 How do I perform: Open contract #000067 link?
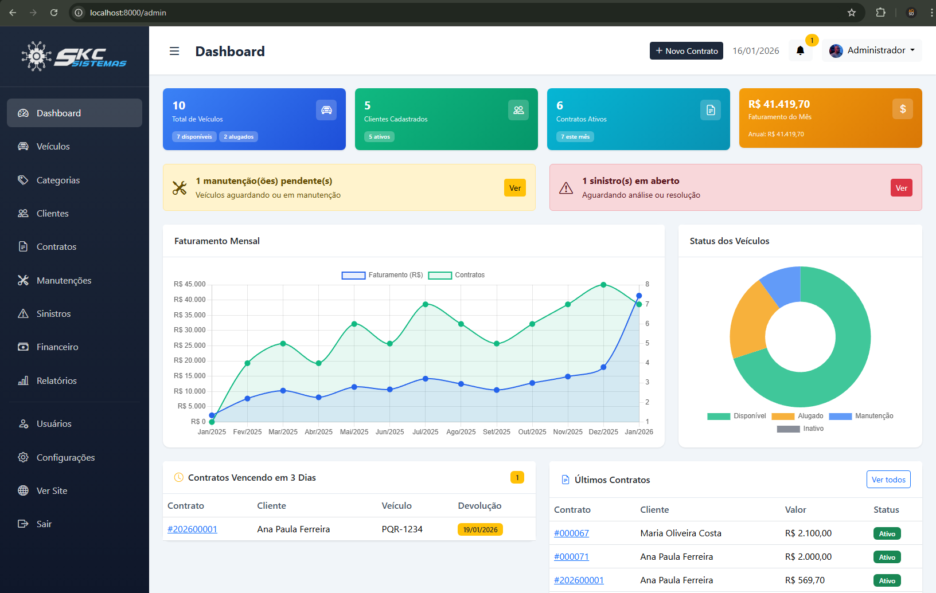click(x=571, y=533)
